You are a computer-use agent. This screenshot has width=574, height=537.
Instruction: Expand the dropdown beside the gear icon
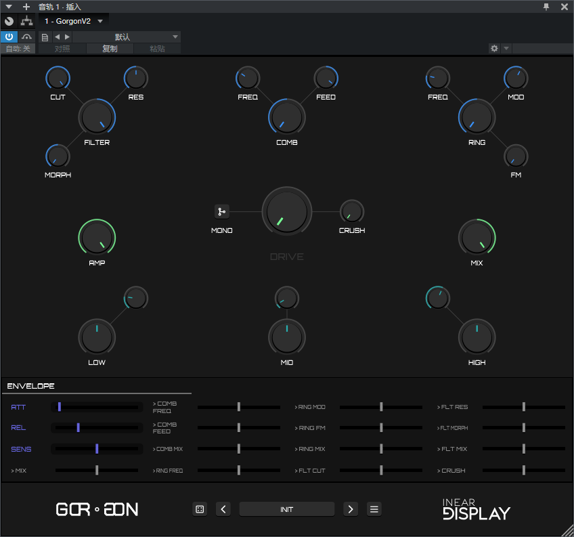pos(506,48)
